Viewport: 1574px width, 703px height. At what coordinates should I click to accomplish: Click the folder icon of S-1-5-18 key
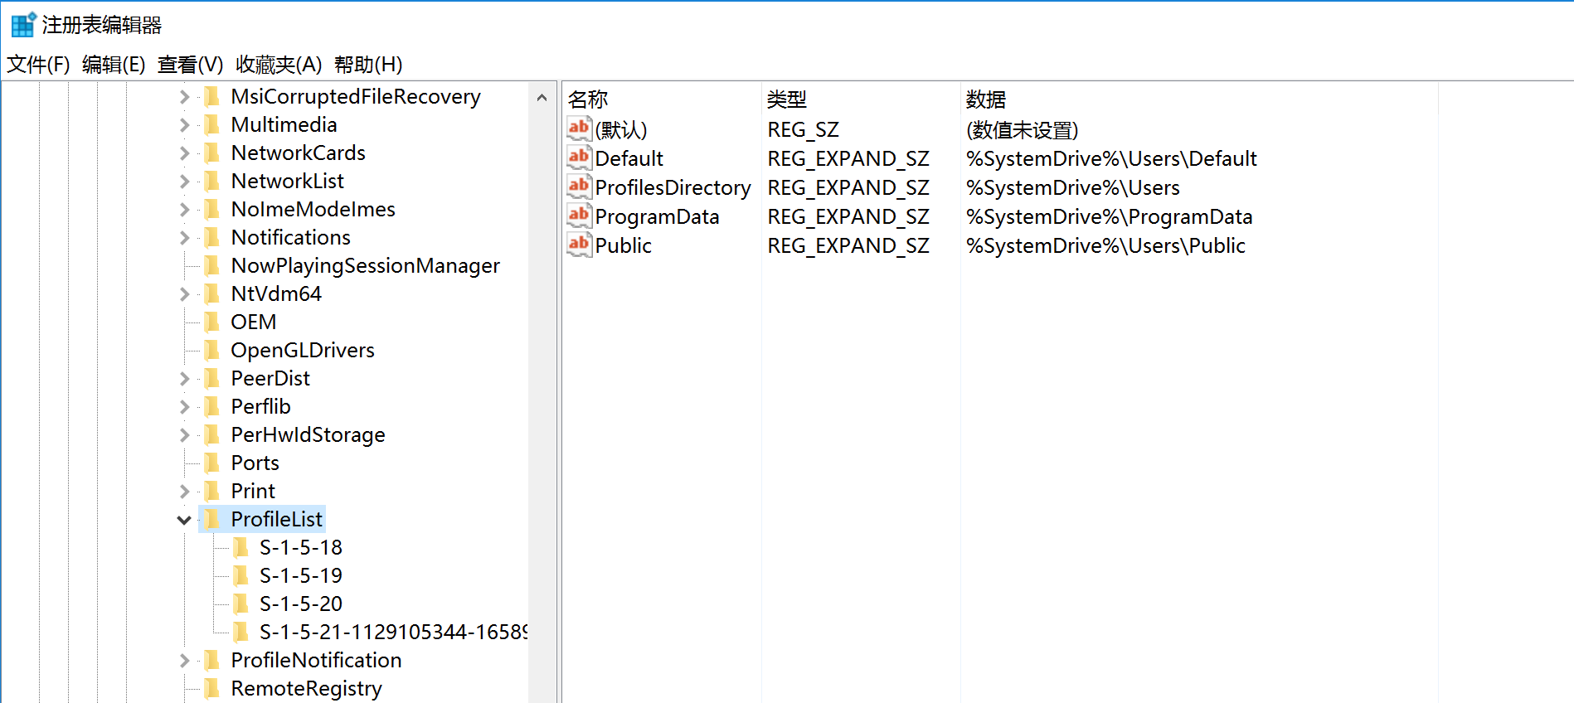[241, 547]
